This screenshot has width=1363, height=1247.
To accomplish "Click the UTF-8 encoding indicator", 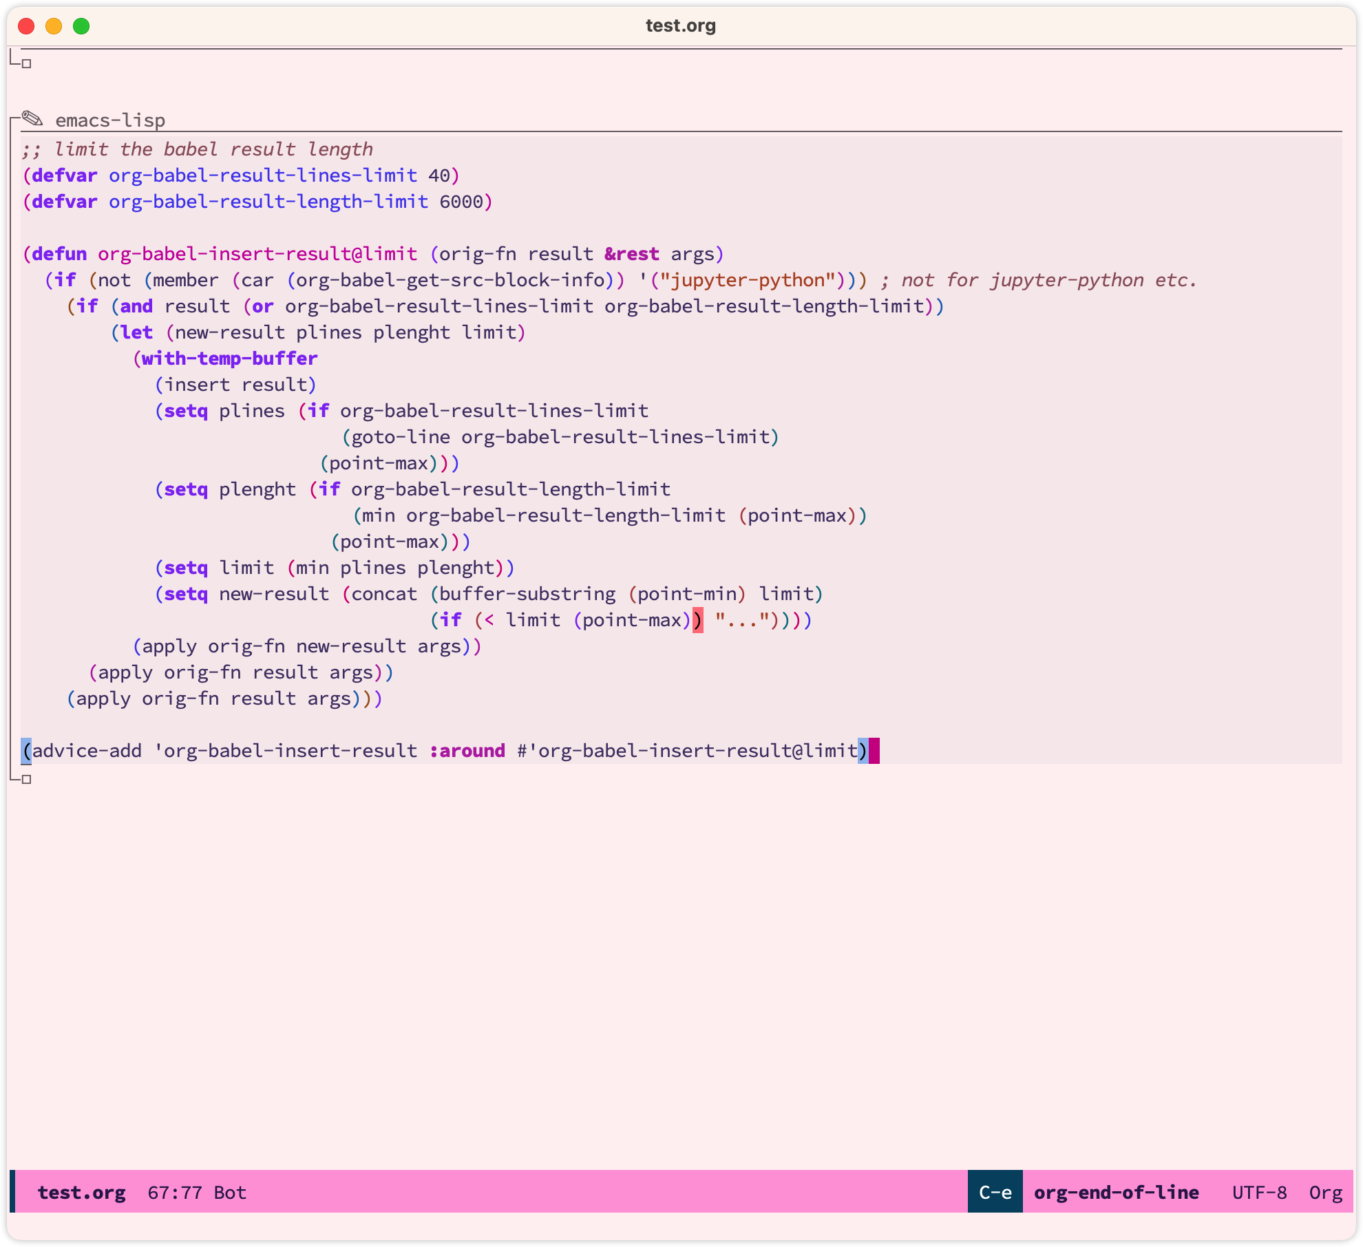I will 1260,1192.
